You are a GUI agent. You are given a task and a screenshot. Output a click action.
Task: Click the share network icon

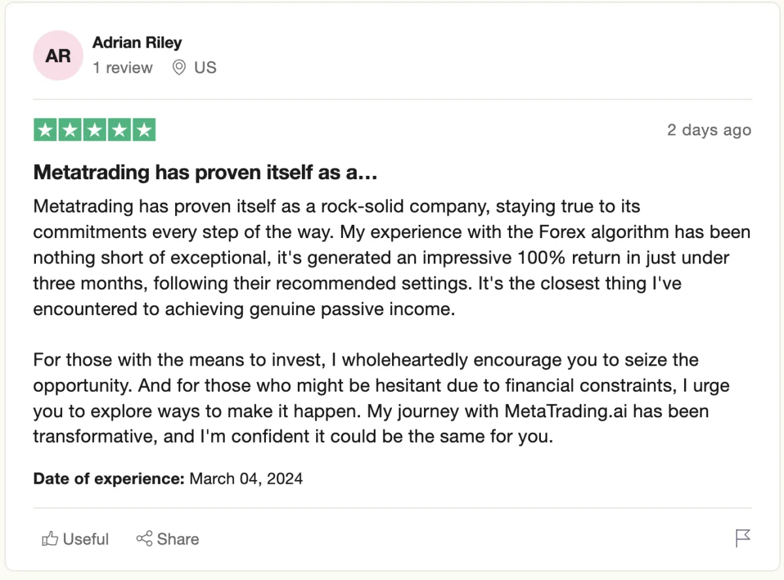[x=144, y=538]
